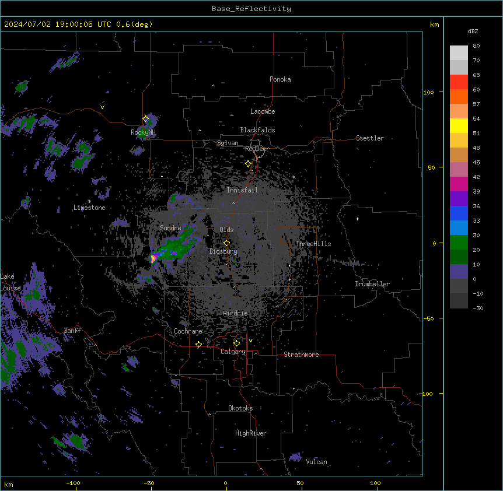Screen dimensions: 503x491
Task: Click the Airdrie city label
Action: point(235,313)
